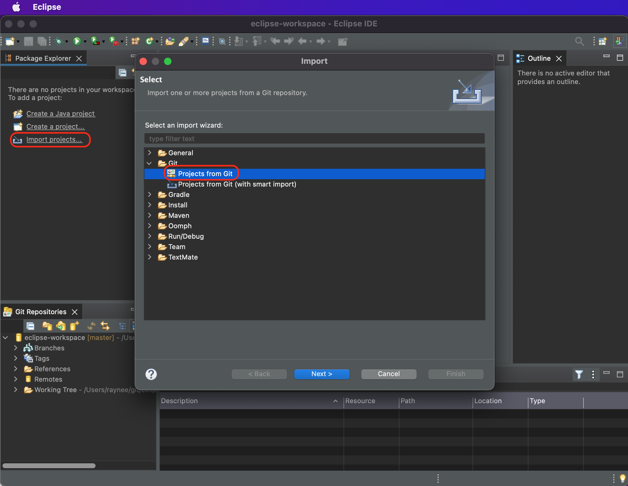
Task: Toggle hierarchical branch layout in Git Repositories
Action: coord(122,326)
